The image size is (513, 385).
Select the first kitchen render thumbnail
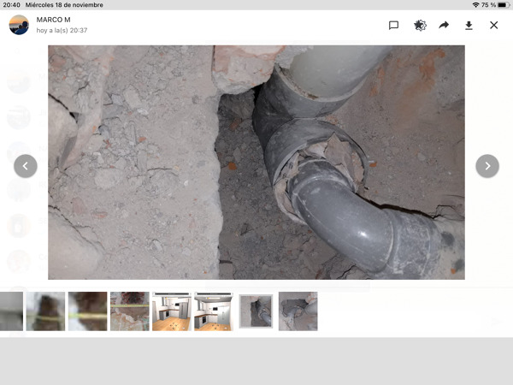171,311
